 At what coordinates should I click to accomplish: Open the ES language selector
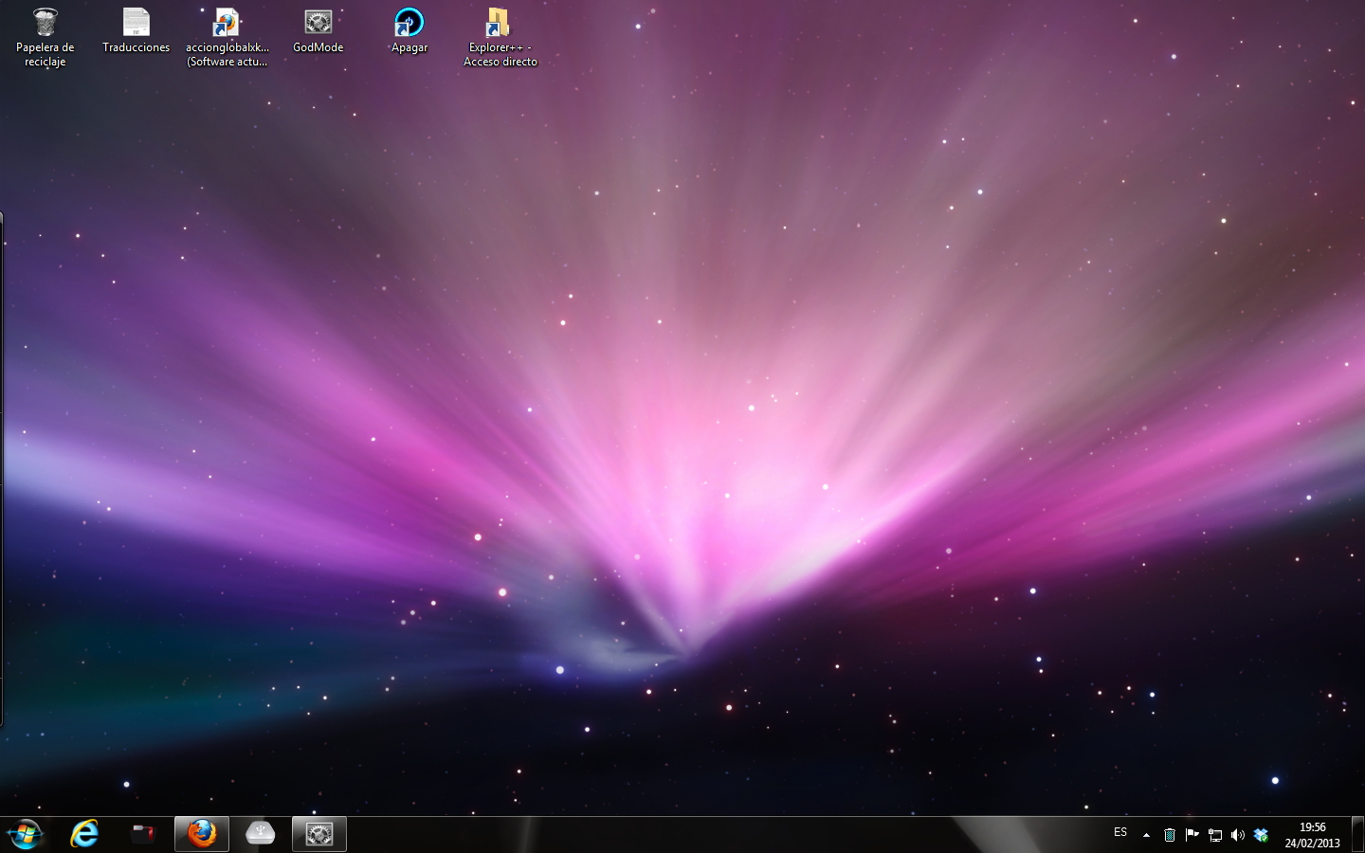1120,833
